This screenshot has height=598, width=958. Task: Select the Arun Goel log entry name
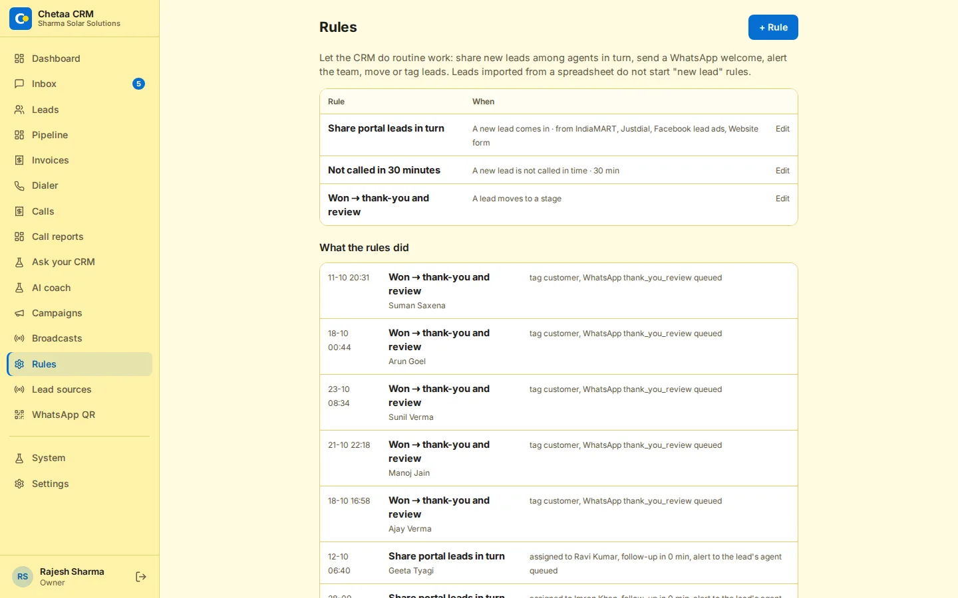click(407, 361)
